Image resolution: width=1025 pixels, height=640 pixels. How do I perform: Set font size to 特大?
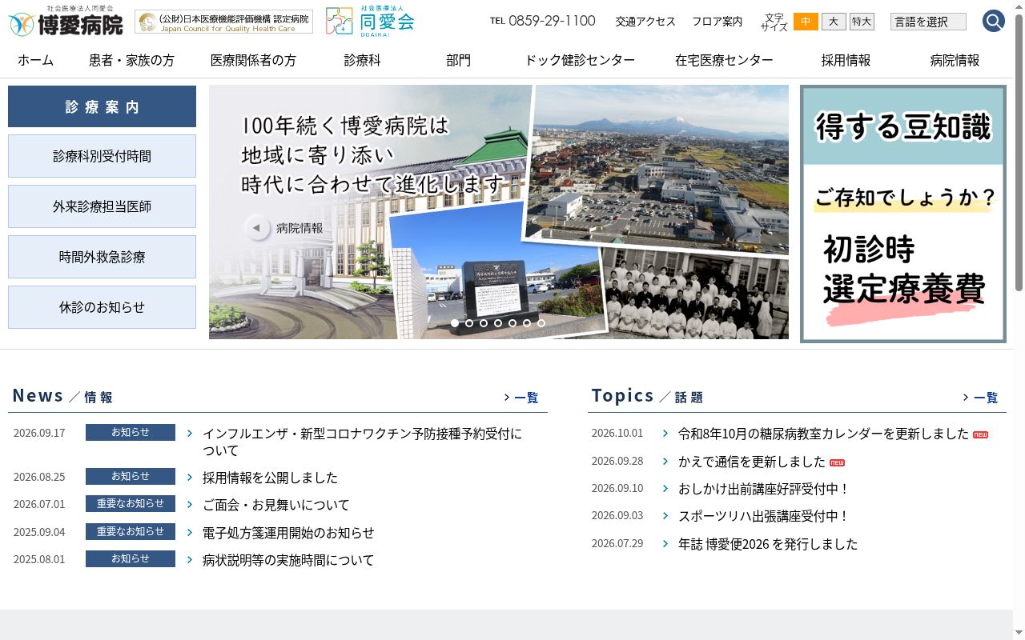pyautogui.click(x=862, y=22)
